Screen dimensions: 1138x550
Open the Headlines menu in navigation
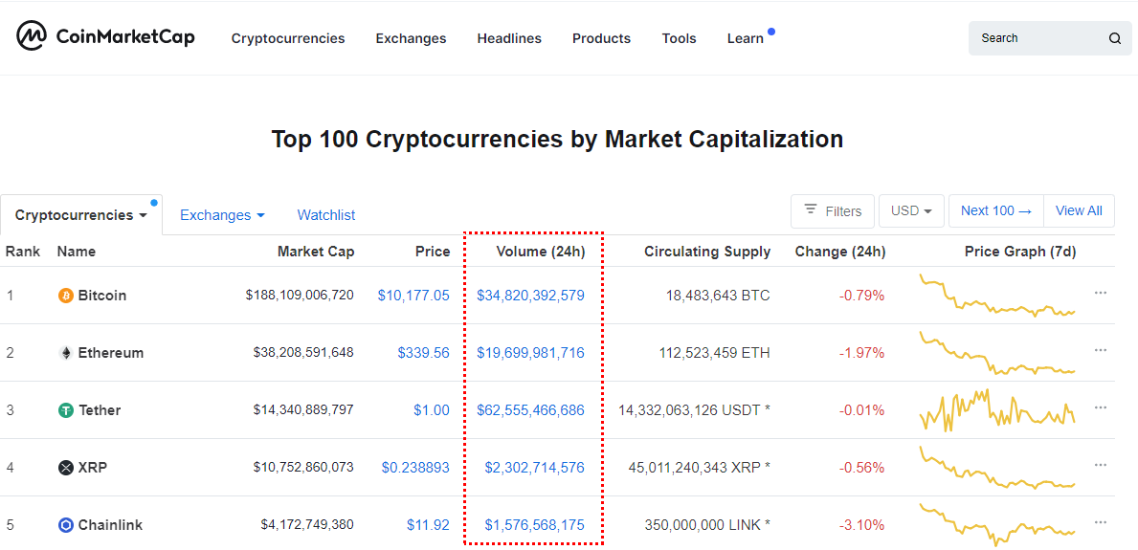(509, 38)
